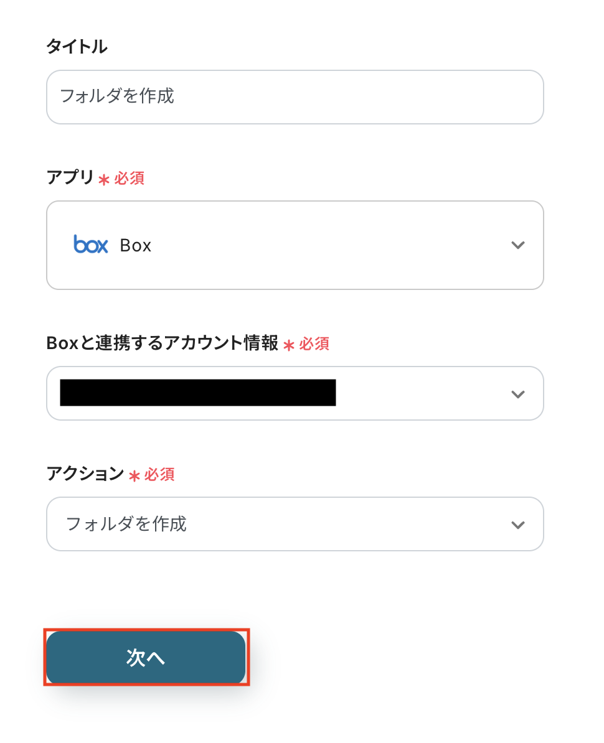Focus the タイトル text input field

[295, 96]
